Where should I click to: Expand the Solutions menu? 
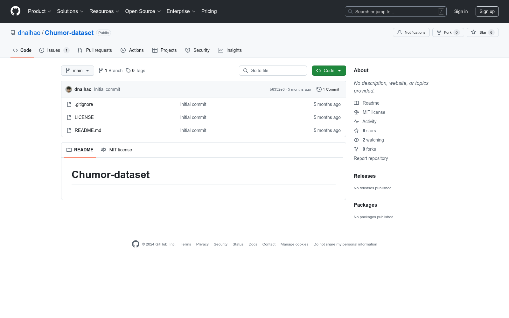click(70, 11)
